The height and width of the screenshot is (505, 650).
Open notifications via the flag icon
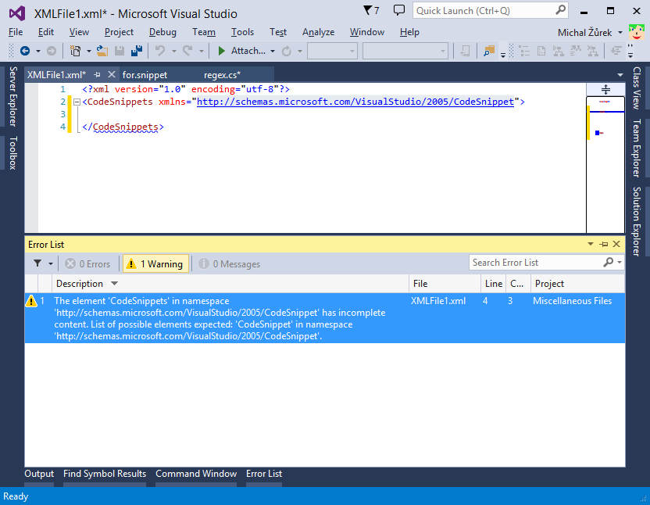point(368,9)
